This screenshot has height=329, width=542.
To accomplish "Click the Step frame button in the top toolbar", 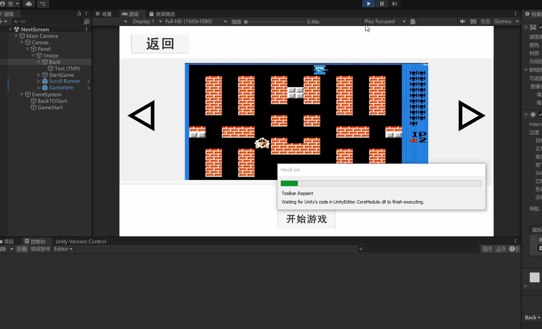I will [x=395, y=4].
